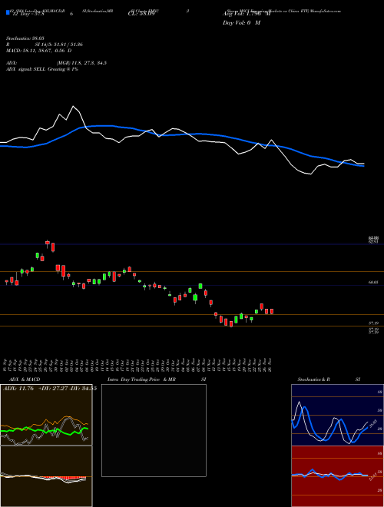Open the red RSI chart panel
The width and height of the screenshot is (384, 507).
[x=337, y=476]
